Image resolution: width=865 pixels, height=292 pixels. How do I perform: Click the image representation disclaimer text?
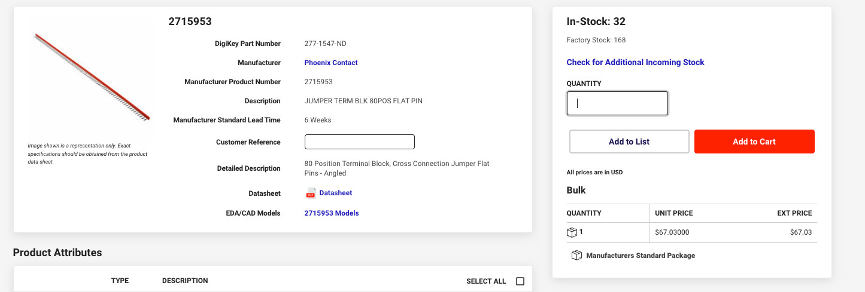[x=88, y=153]
